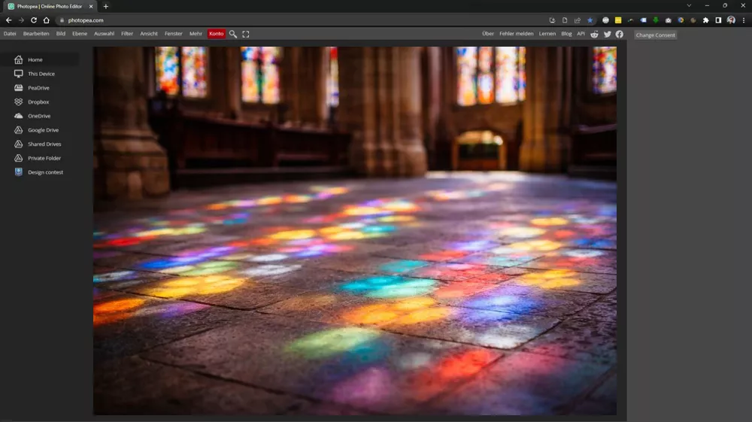
Task: Click the search magnifier icon in menu bar
Action: (233, 34)
